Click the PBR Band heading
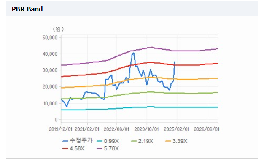Image resolution: width=261 pixels, height=161 pixels. click(27, 9)
